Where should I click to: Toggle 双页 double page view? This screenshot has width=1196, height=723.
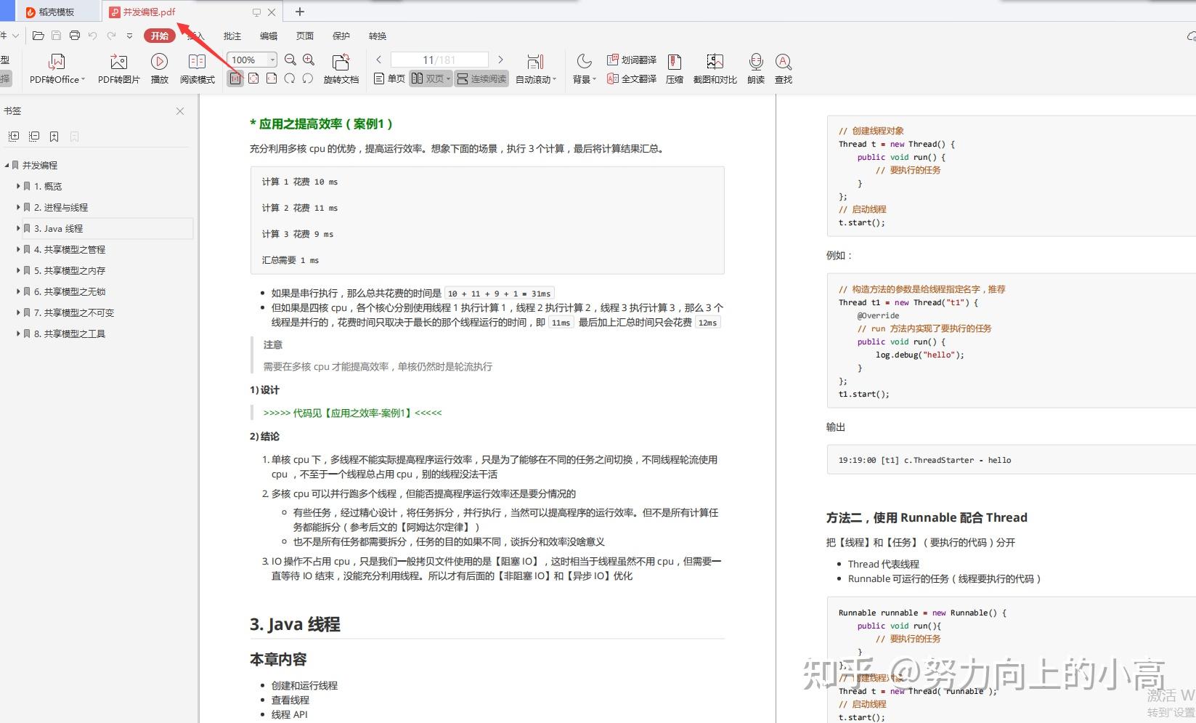[431, 78]
